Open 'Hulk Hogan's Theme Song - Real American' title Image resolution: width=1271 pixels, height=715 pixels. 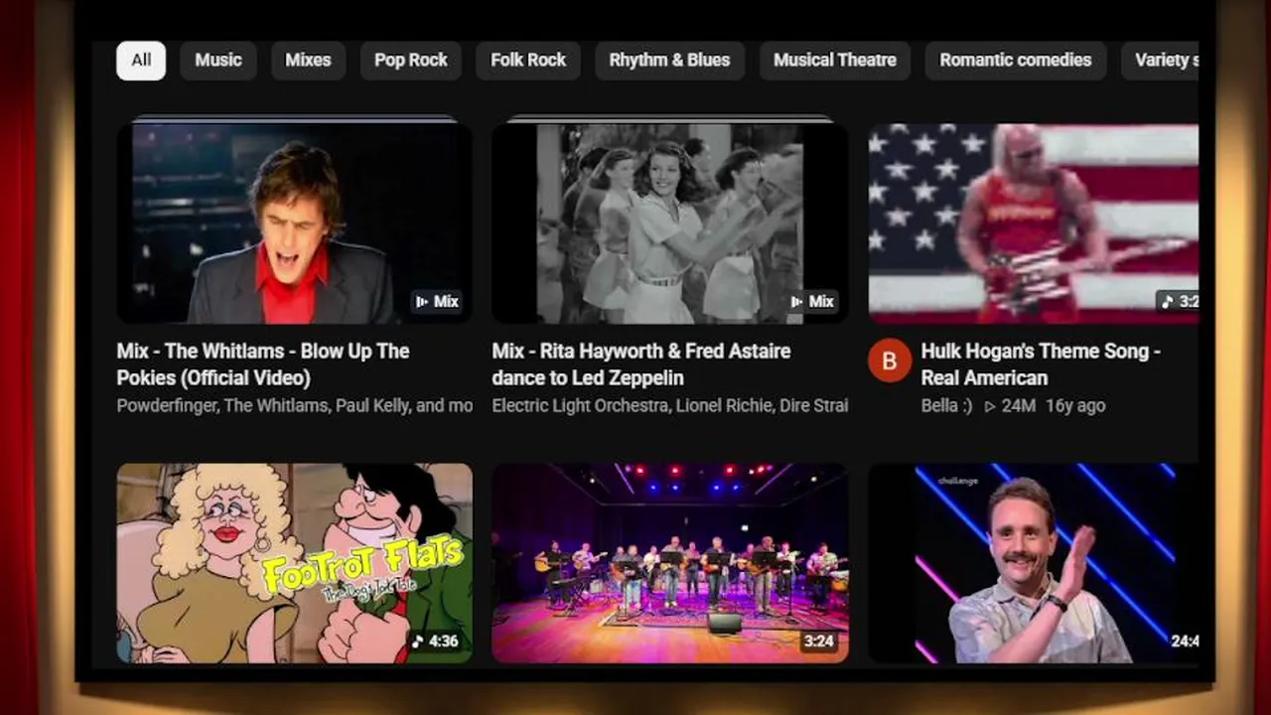click(x=1041, y=364)
